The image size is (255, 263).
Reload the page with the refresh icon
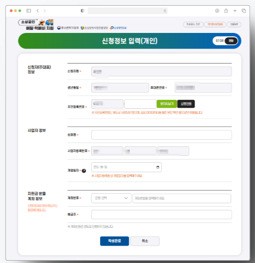[165, 11]
